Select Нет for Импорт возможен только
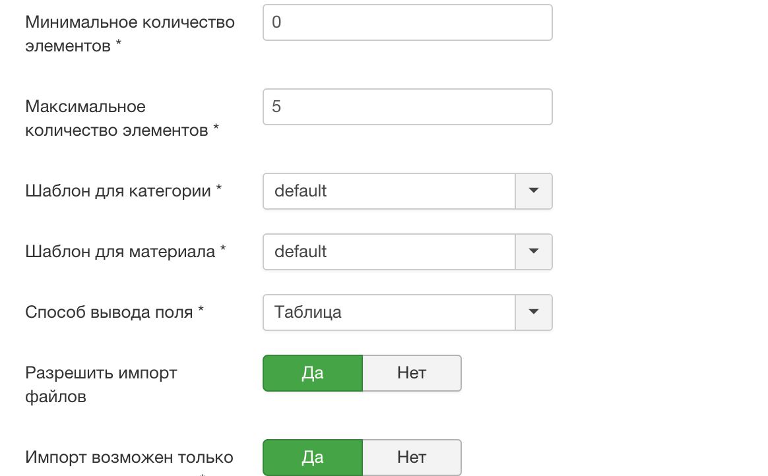Viewport: 768px width, 476px height. [x=412, y=458]
